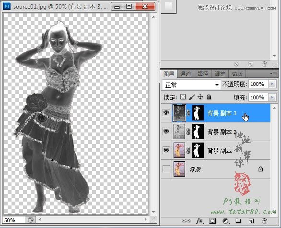This screenshot has width=281, height=228.
Task: Switch to the 路径 tab
Action: click(202, 74)
